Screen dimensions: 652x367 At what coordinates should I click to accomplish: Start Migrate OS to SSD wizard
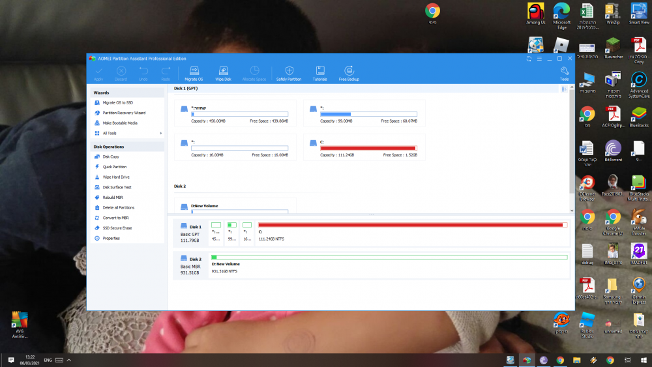[117, 102]
